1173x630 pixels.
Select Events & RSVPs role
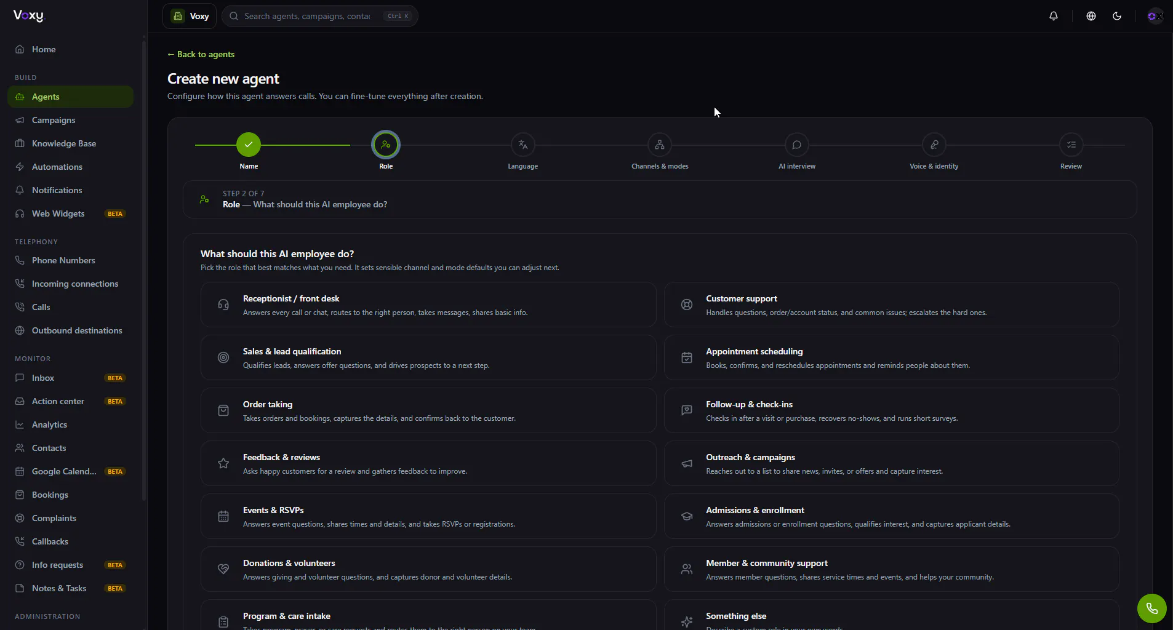point(428,516)
